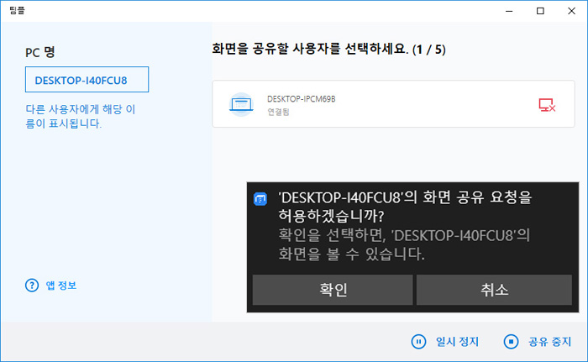Viewport: 588px width, 362px height.
Task: Stop sharing via 공유 중지 label
Action: tap(549, 342)
